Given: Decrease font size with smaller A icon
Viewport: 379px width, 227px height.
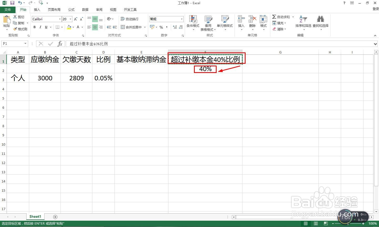Looking at the screenshot, I should (x=81, y=19).
